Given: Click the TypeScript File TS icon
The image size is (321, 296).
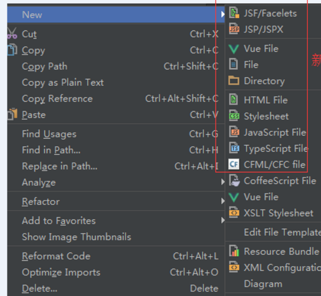Looking at the screenshot, I should [234, 149].
